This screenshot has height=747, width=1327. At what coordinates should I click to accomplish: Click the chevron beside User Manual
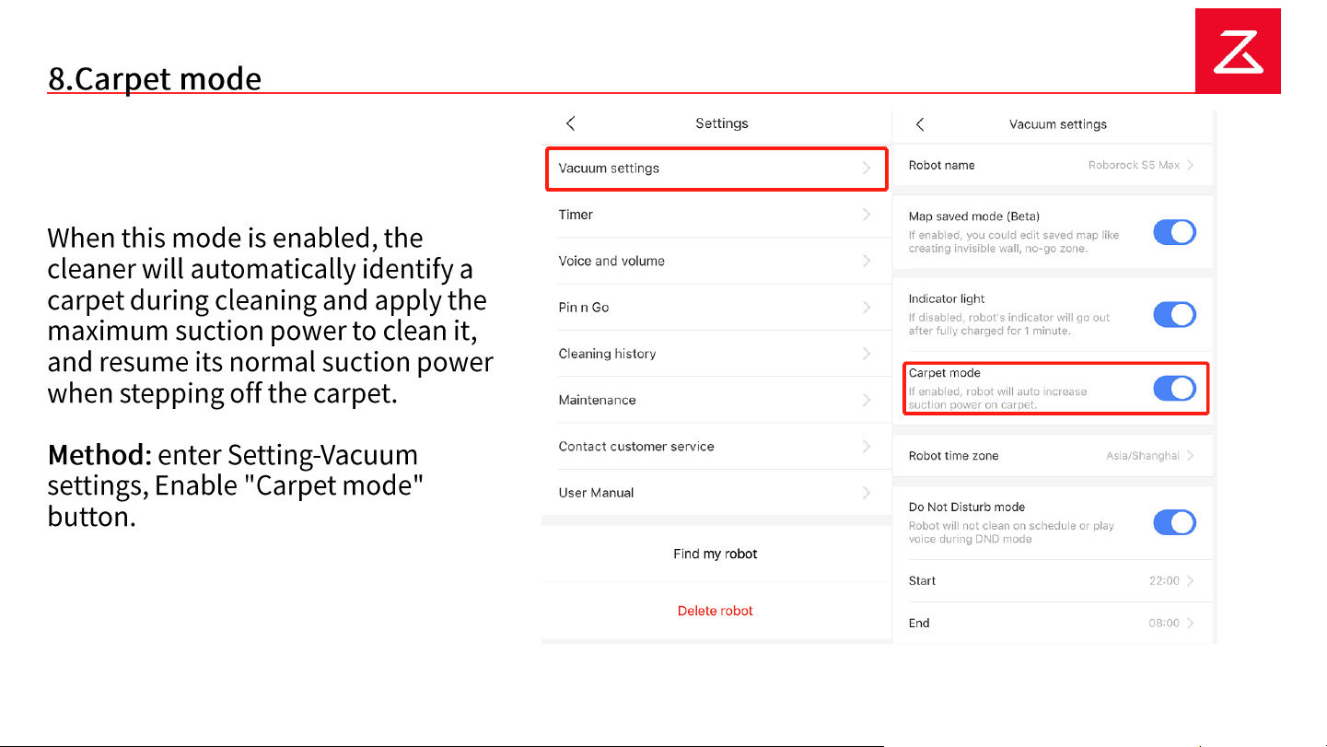[x=867, y=493]
